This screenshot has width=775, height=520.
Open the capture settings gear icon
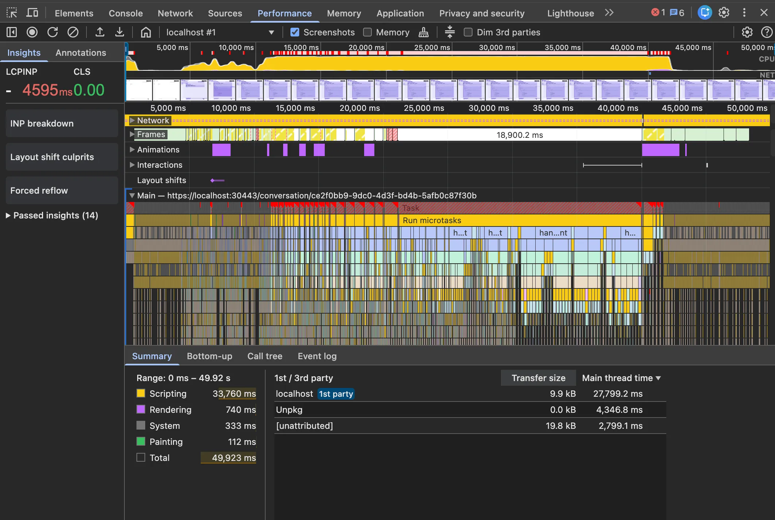747,32
